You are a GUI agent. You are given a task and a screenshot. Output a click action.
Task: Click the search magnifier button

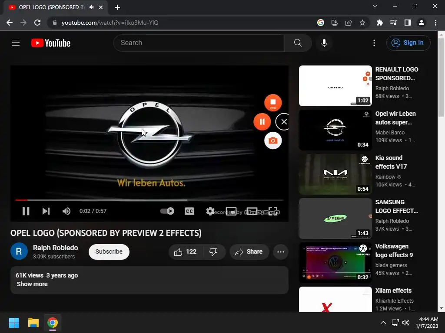coord(298,43)
